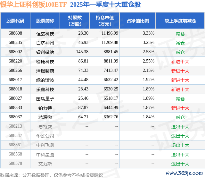Click stock code 688018 for 乐鑫科技
Screen dimensions: 205x178
pyautogui.click(x=15, y=89)
